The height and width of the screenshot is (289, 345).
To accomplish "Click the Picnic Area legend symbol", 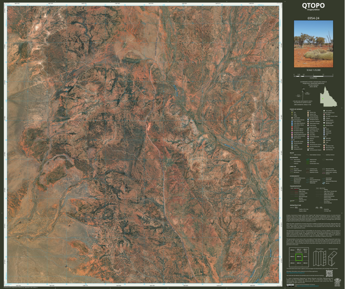I will (x=292, y=147).
